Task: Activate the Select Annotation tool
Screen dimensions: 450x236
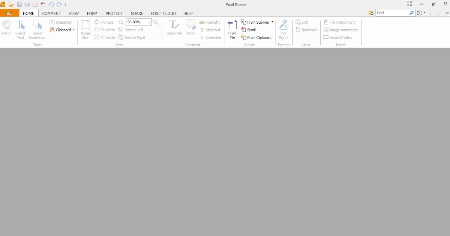Action: [37, 29]
